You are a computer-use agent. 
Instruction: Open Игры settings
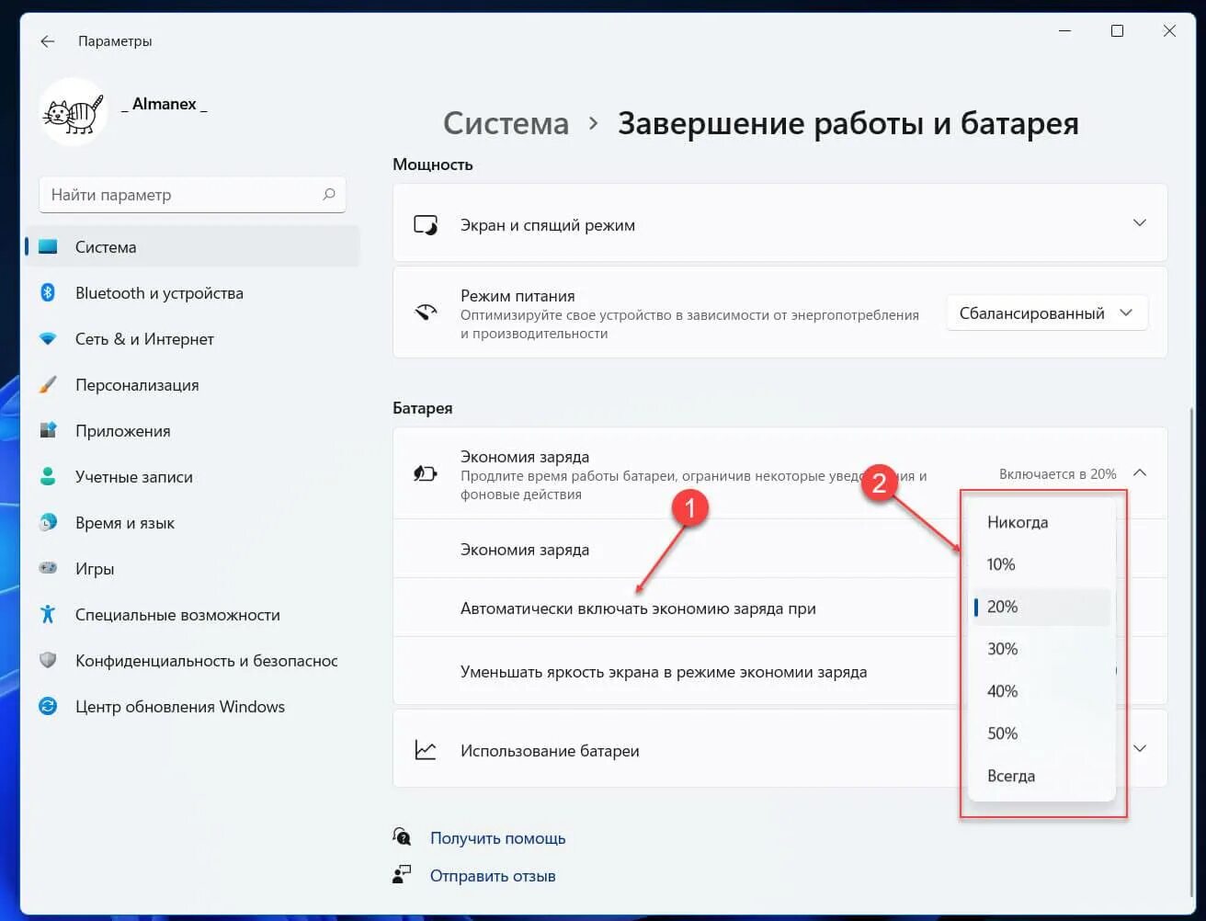(191, 569)
